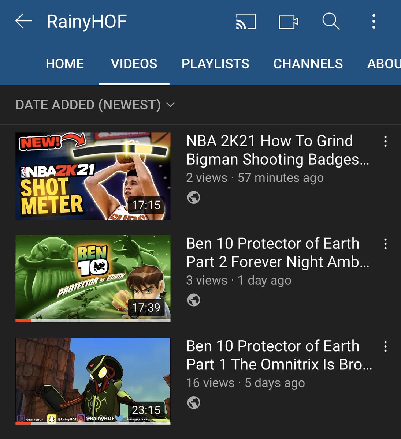
Task: Tap the '3 views · 1 day ago' text
Action: pos(239,280)
